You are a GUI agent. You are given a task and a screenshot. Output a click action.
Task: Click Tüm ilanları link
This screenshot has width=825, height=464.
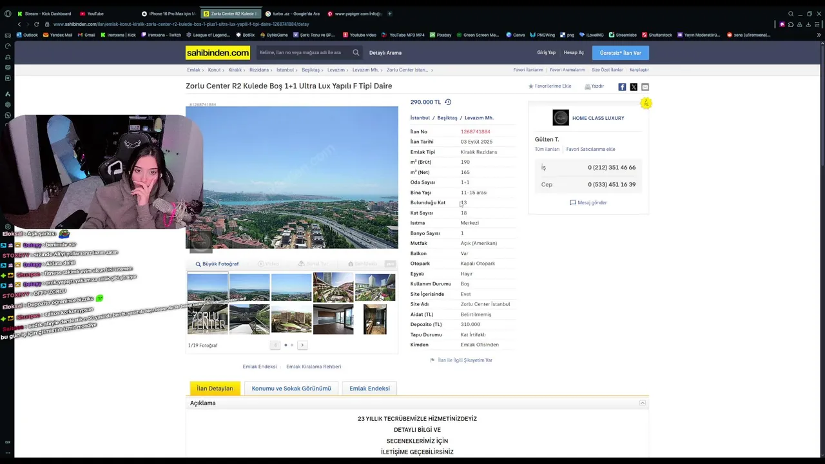(x=547, y=149)
